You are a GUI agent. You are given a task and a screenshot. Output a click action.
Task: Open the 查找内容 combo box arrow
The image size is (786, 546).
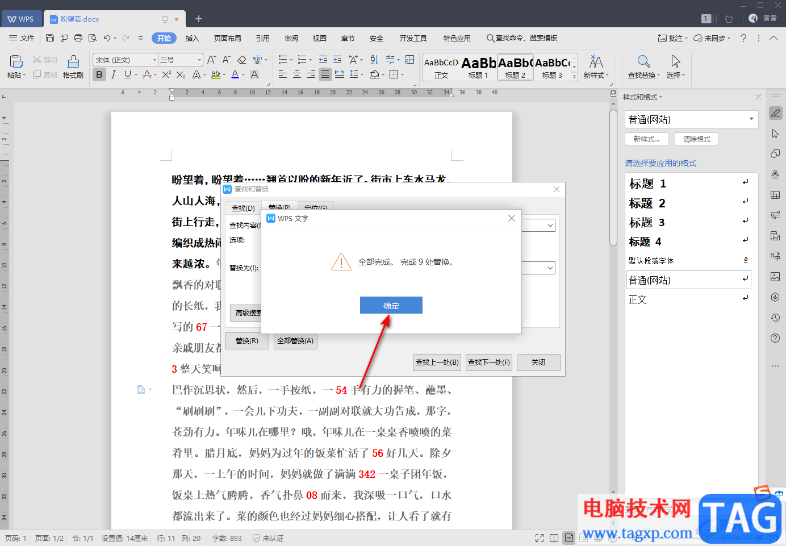tap(550, 226)
